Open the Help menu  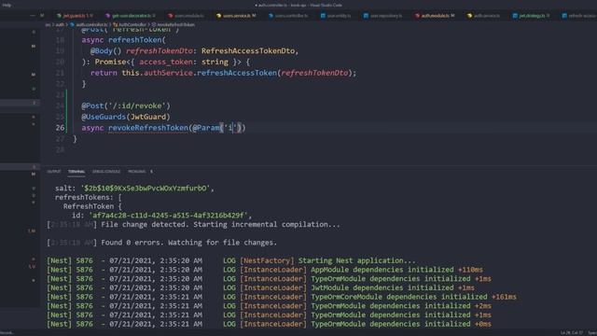click(7, 5)
